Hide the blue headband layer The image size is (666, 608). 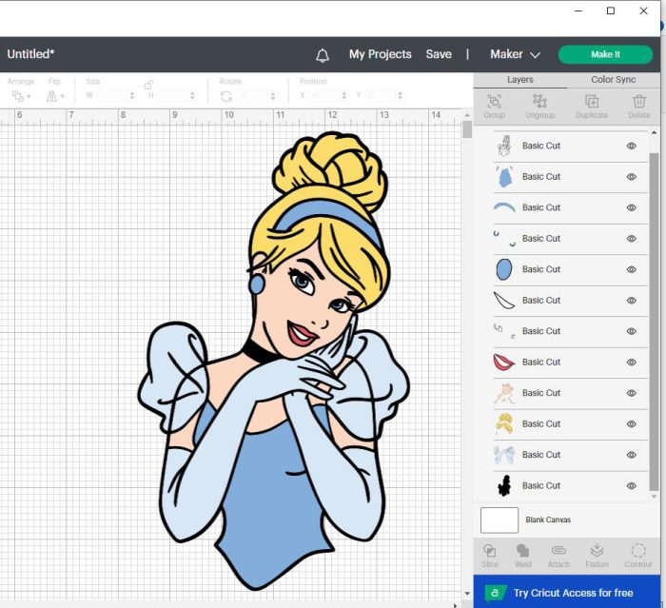[x=632, y=207]
